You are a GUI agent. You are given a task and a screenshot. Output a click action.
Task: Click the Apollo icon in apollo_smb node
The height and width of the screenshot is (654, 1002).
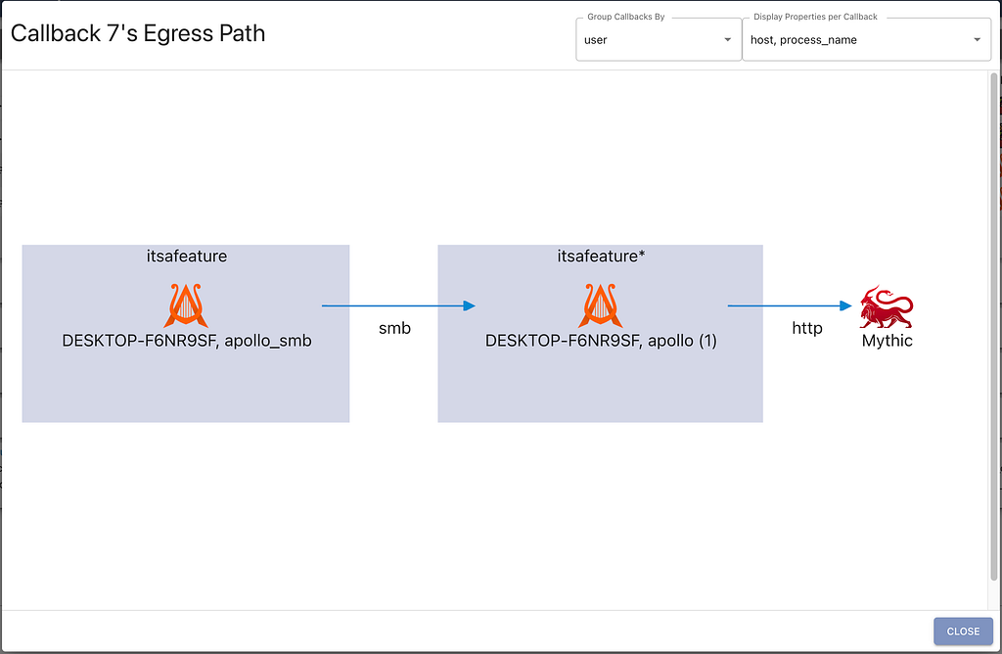pyautogui.click(x=186, y=305)
